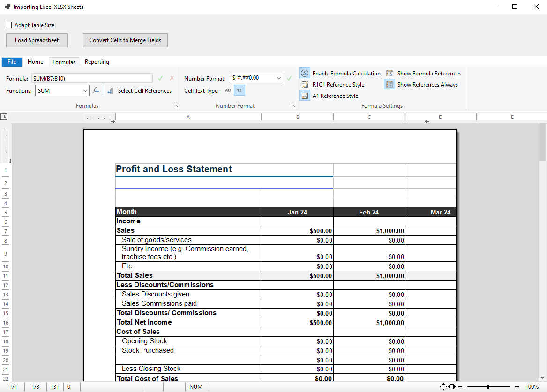The image size is (547, 392).
Task: Set cell text type to AB text
Action: click(228, 90)
